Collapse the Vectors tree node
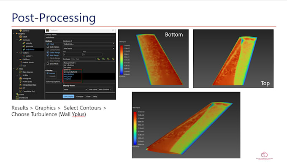287x163 pixels. [x=17, y=53]
